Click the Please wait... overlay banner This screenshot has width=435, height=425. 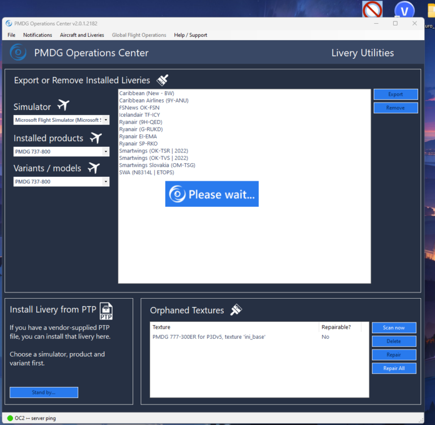click(x=212, y=194)
